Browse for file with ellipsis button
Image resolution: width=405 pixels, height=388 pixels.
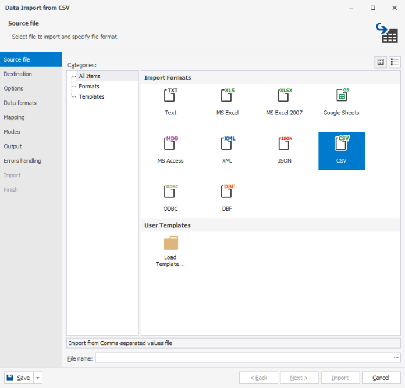[396, 358]
